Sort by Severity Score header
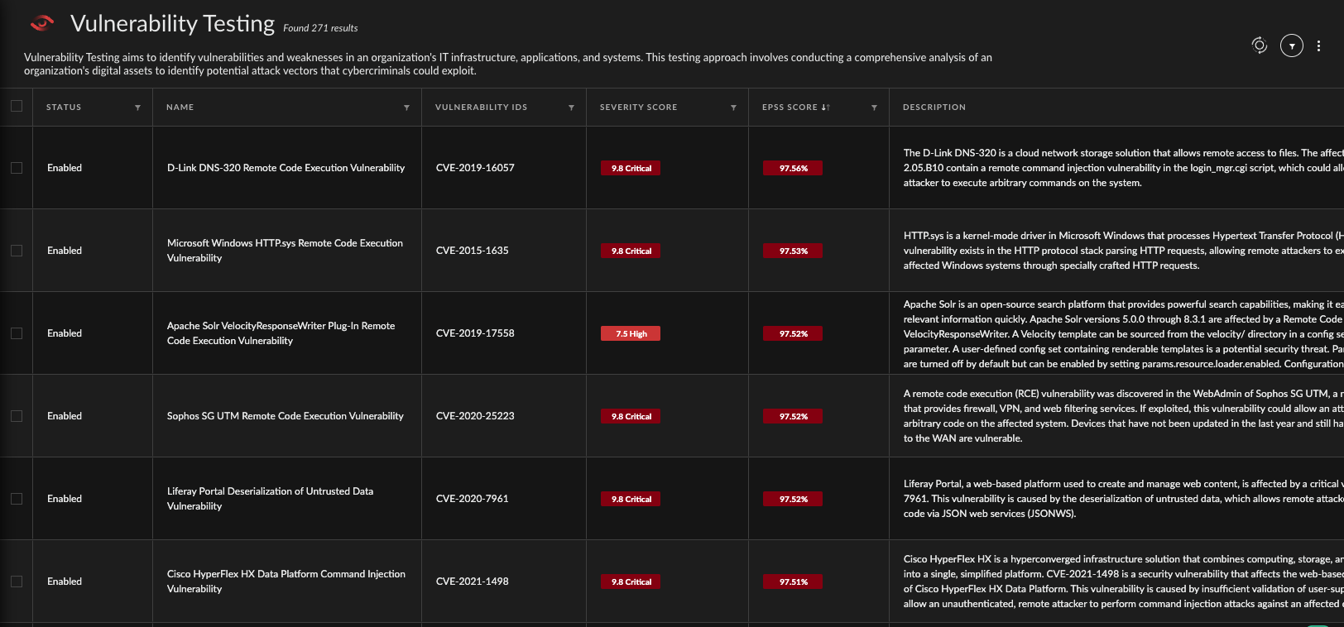Image resolution: width=1344 pixels, height=627 pixels. [x=638, y=108]
